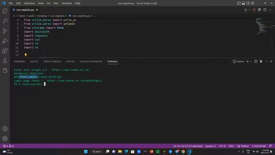275x155 pixels.
Task: Click the lightbulb code action icon
Action: [26, 55]
